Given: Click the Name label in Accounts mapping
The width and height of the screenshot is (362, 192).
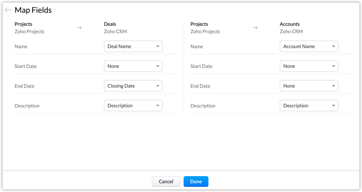Looking at the screenshot, I should [x=197, y=47].
